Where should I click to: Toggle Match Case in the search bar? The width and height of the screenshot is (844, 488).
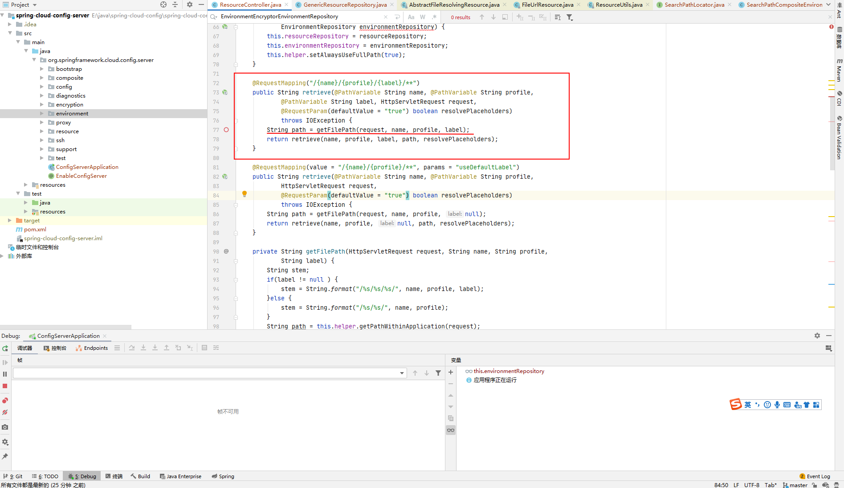411,17
